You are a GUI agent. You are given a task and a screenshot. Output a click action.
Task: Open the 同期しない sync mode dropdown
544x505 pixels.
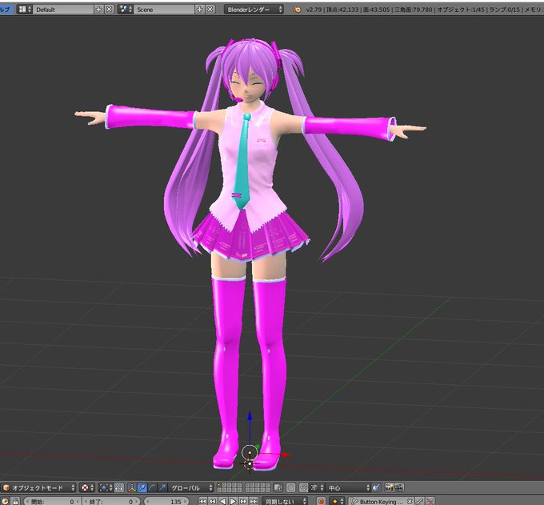285,502
